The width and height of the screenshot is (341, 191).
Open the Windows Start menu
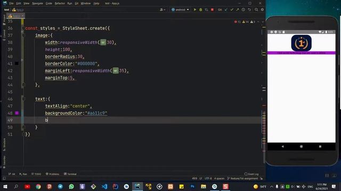coord(5,186)
